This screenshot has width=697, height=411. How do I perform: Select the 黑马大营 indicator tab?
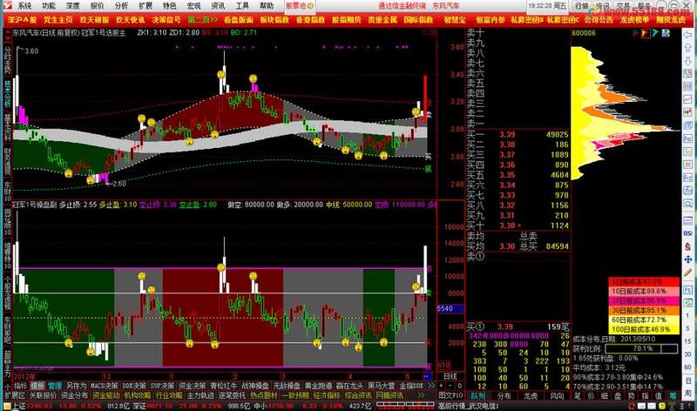[382, 386]
